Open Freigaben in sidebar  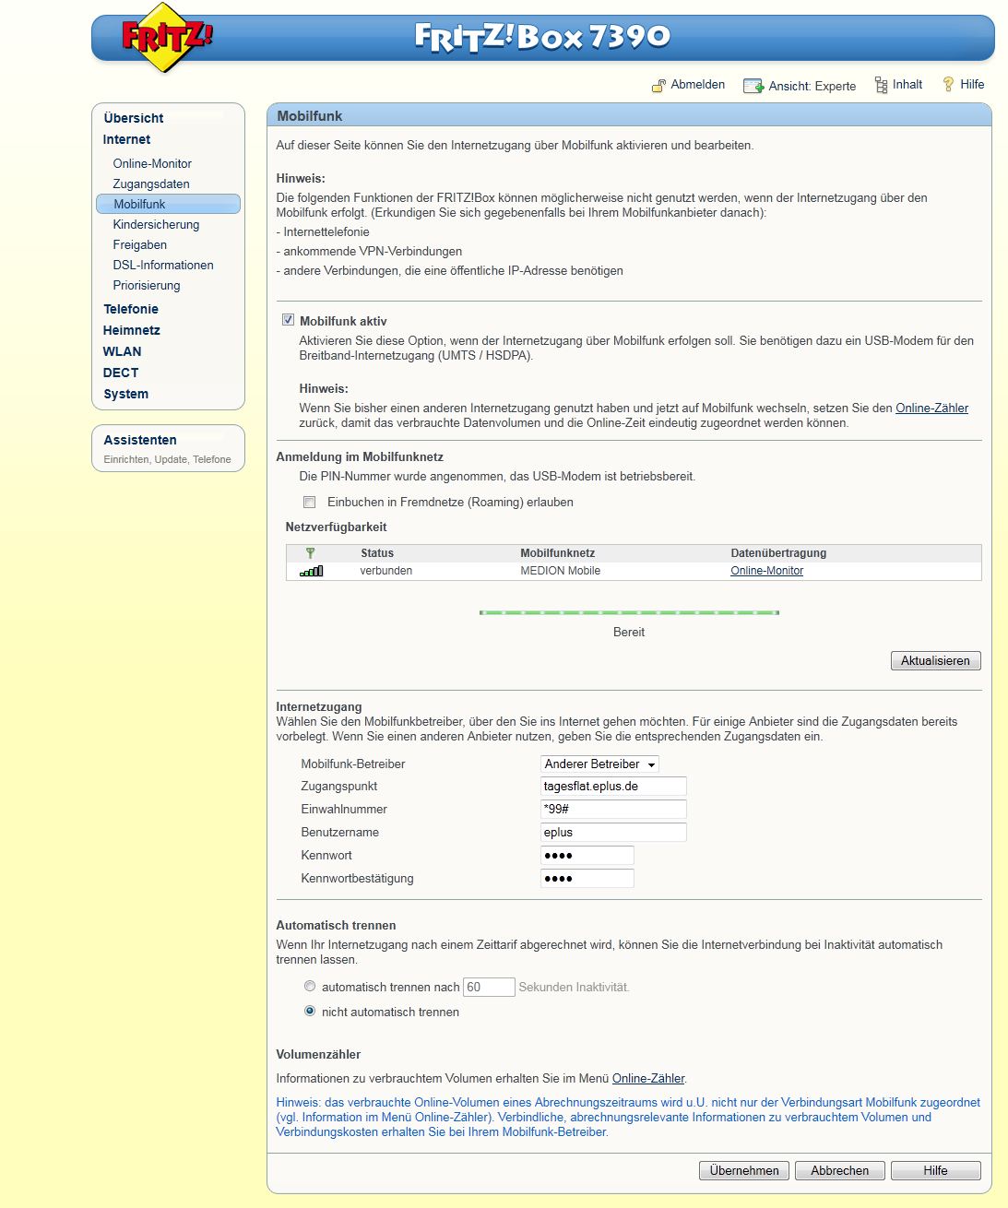pos(140,244)
